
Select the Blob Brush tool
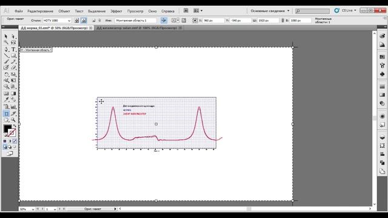tap(6, 67)
